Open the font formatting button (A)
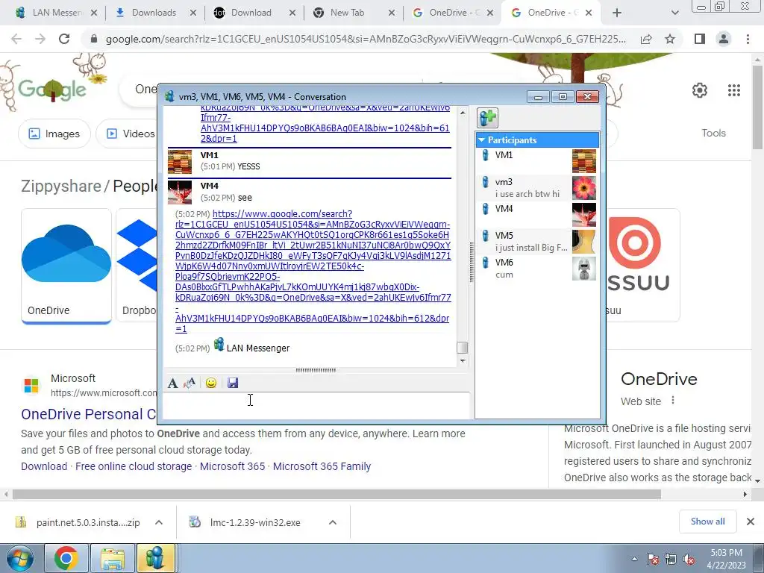The height and width of the screenshot is (573, 764). 172,383
